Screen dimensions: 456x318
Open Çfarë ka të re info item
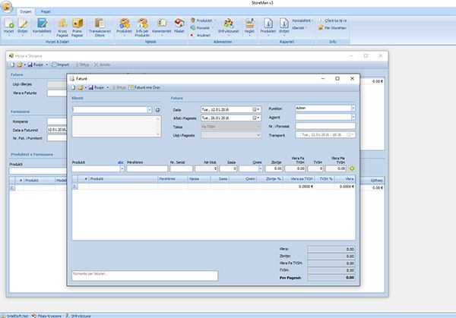[333, 20]
